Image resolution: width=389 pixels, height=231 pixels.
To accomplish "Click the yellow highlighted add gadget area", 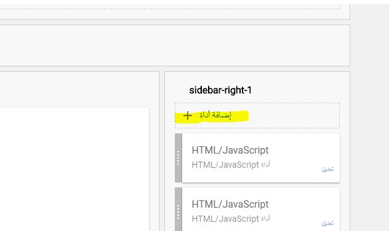I will tap(212, 116).
